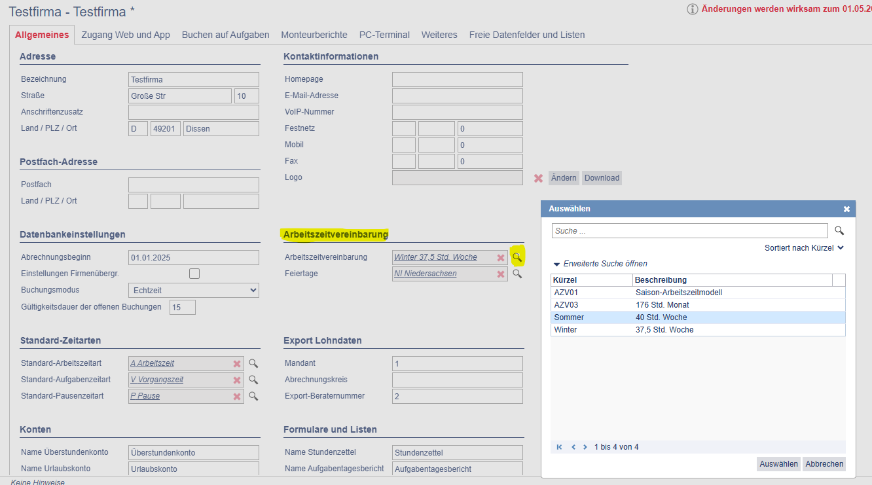This screenshot has height=485, width=872.
Task: Sort by Kürzel column header
Action: coord(592,280)
